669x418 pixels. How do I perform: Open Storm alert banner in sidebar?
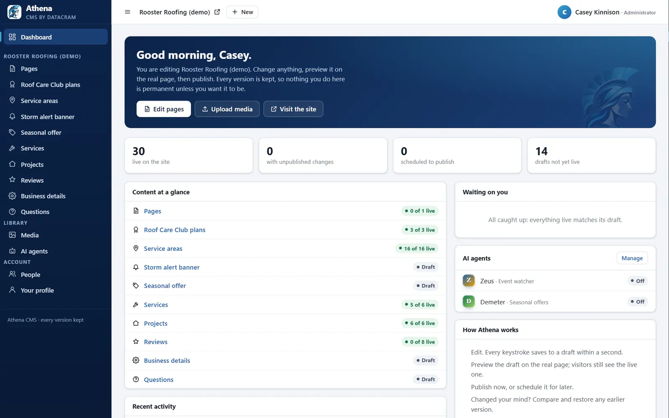pos(56,117)
